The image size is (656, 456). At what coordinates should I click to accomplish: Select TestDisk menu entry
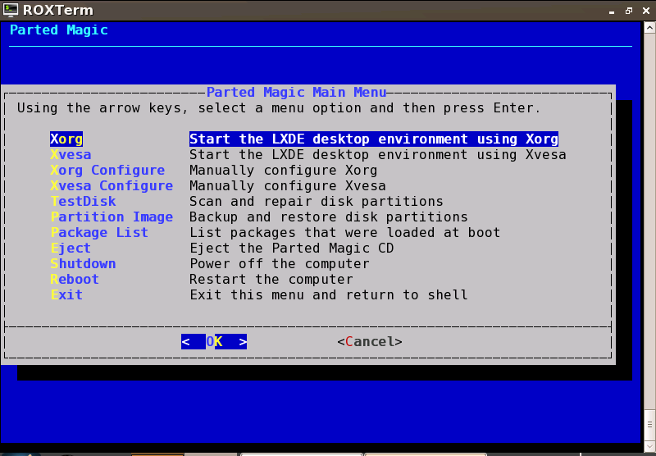coord(83,201)
